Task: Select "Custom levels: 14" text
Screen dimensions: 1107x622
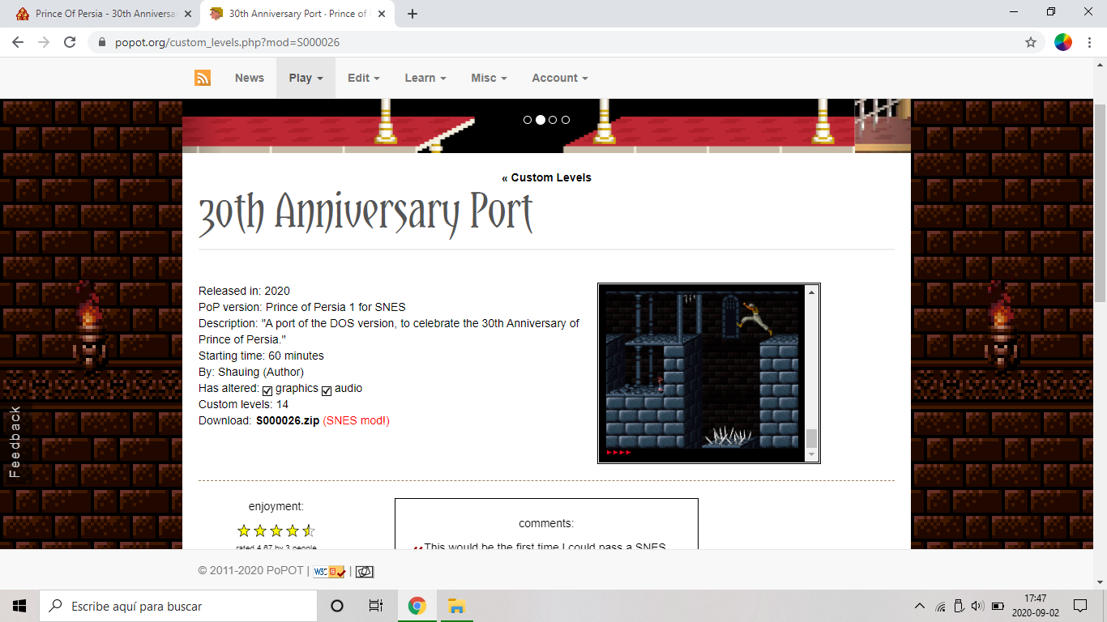Action: click(x=243, y=404)
